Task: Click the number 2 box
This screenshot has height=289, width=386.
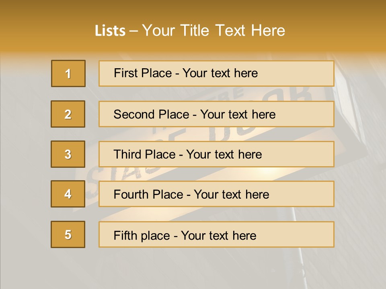Action: coord(68,114)
